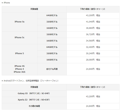The width and height of the screenshot is (121, 111).
Task: Click the 34,560円 price cell
Action: click(x=93, y=41)
